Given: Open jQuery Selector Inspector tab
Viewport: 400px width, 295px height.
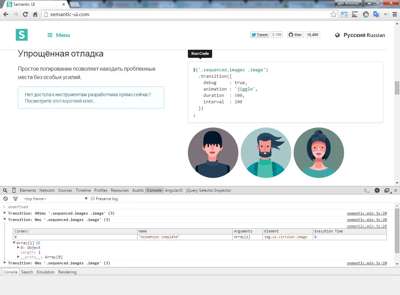Looking at the screenshot, I should pos(208,190).
